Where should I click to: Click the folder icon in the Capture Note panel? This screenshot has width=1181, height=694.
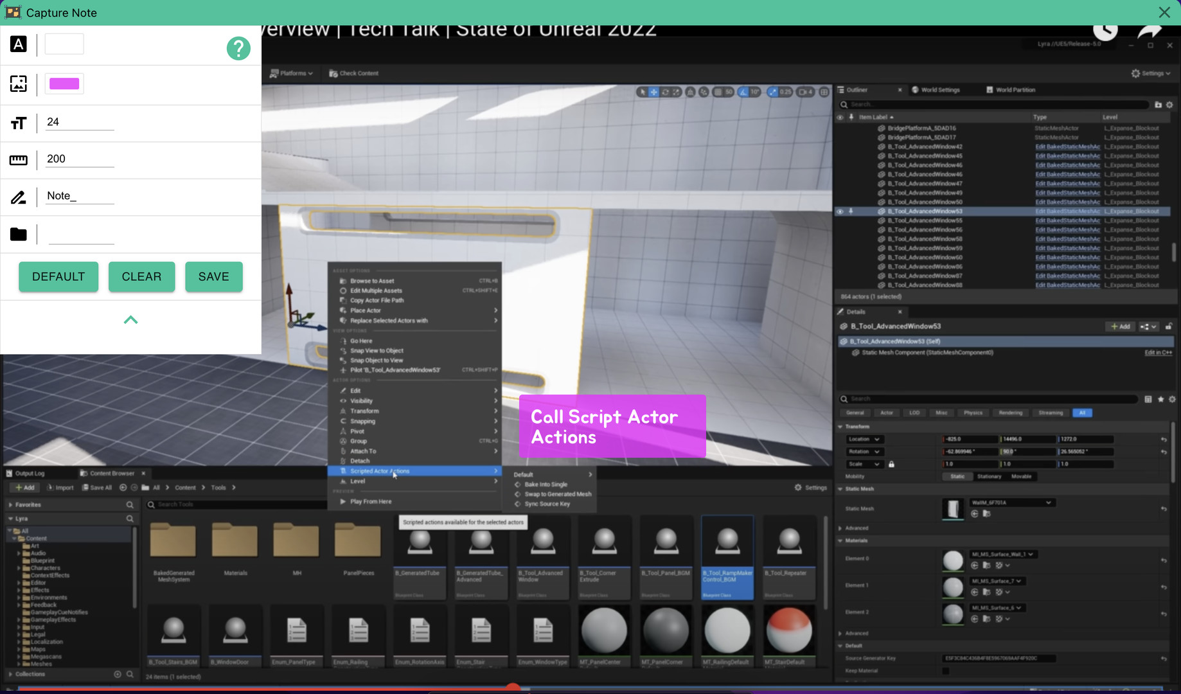pyautogui.click(x=19, y=234)
